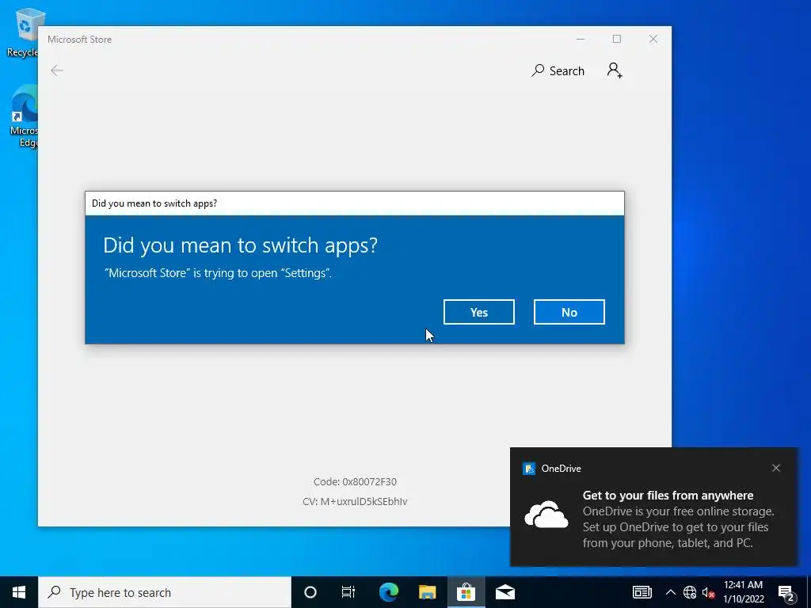Click the error code 0x80072F30 text

[355, 482]
